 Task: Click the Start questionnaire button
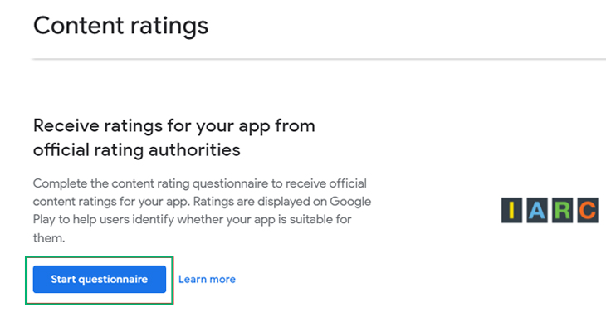100,279
